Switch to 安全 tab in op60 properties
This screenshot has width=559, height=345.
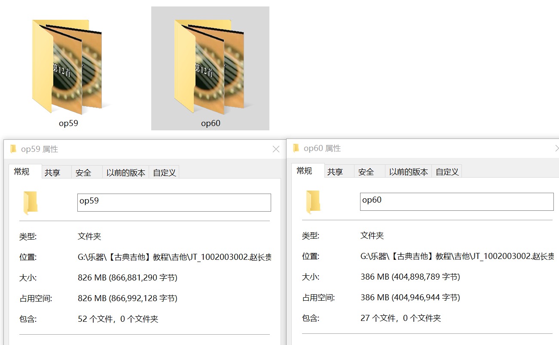[366, 172]
